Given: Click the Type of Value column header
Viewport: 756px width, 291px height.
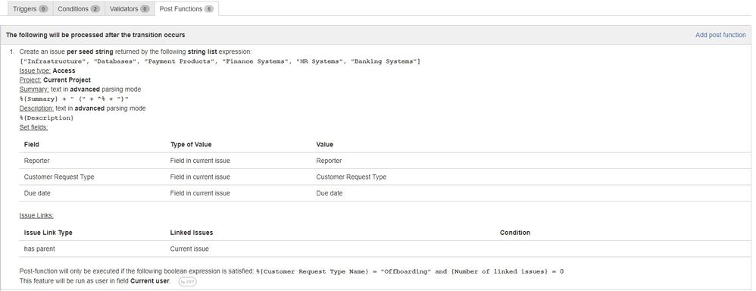Looking at the screenshot, I should coord(191,144).
